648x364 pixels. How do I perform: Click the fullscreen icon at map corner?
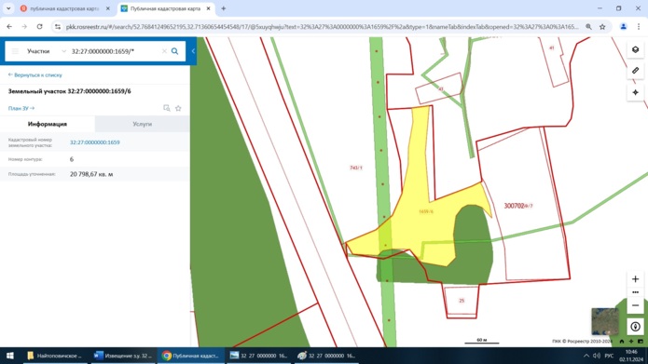pos(641,342)
